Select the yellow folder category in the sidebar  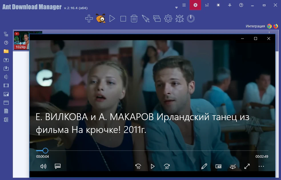pyautogui.click(x=6, y=51)
